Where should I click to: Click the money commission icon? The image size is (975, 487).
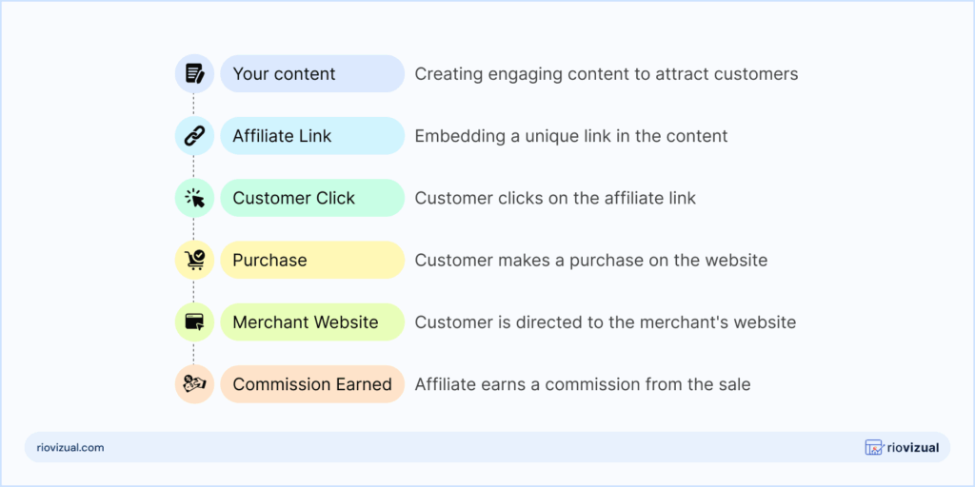194,384
